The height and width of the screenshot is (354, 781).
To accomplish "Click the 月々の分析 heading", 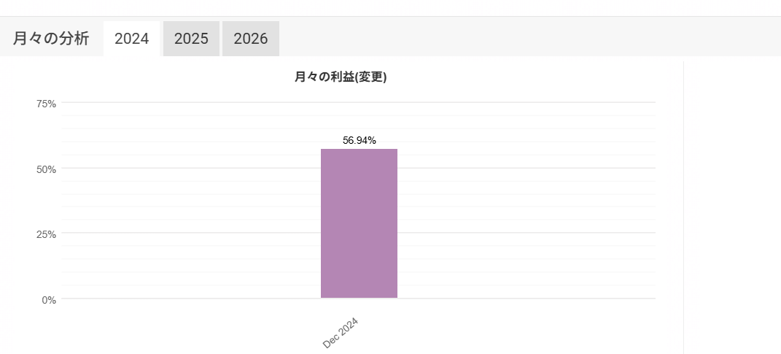I will (x=51, y=39).
